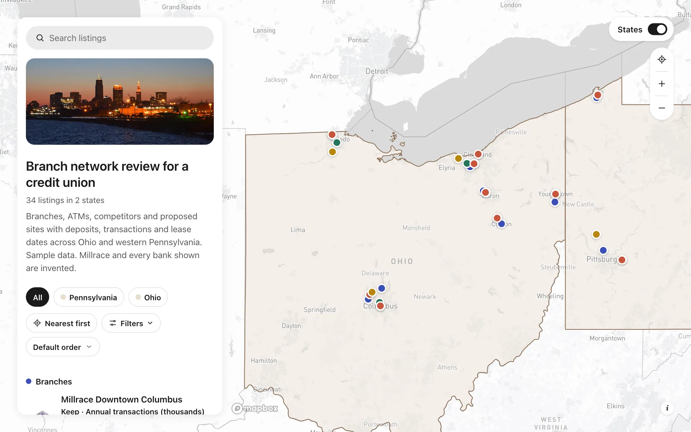691x432 pixels.
Task: Click the Search listings field
Action: [120, 38]
